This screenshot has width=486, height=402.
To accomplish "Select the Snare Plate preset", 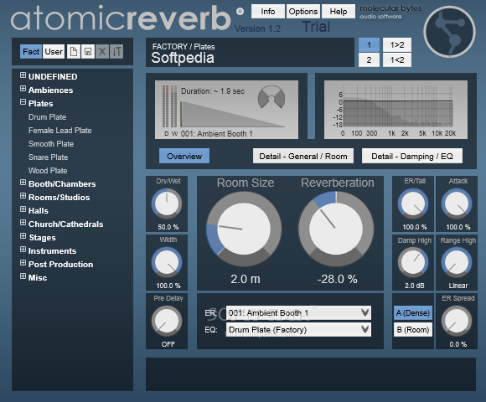I will pos(48,157).
